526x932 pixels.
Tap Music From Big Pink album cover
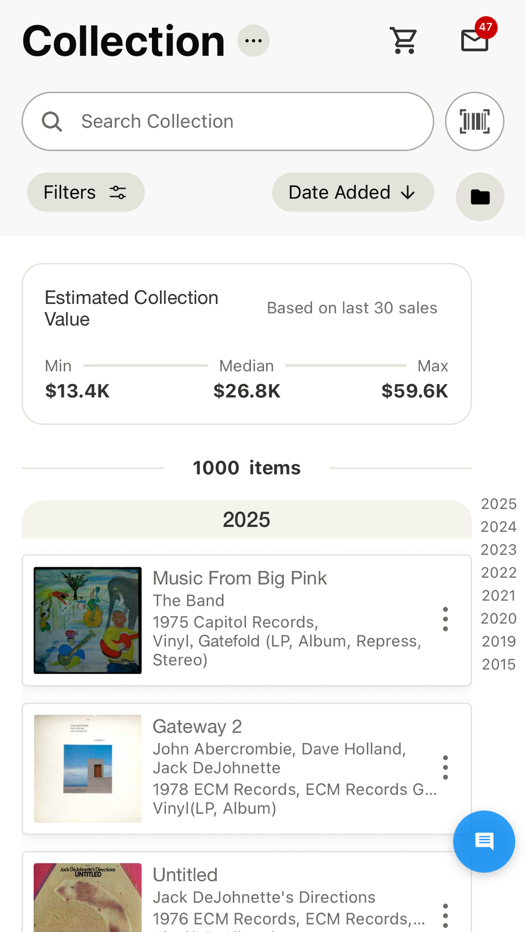pyautogui.click(x=88, y=620)
